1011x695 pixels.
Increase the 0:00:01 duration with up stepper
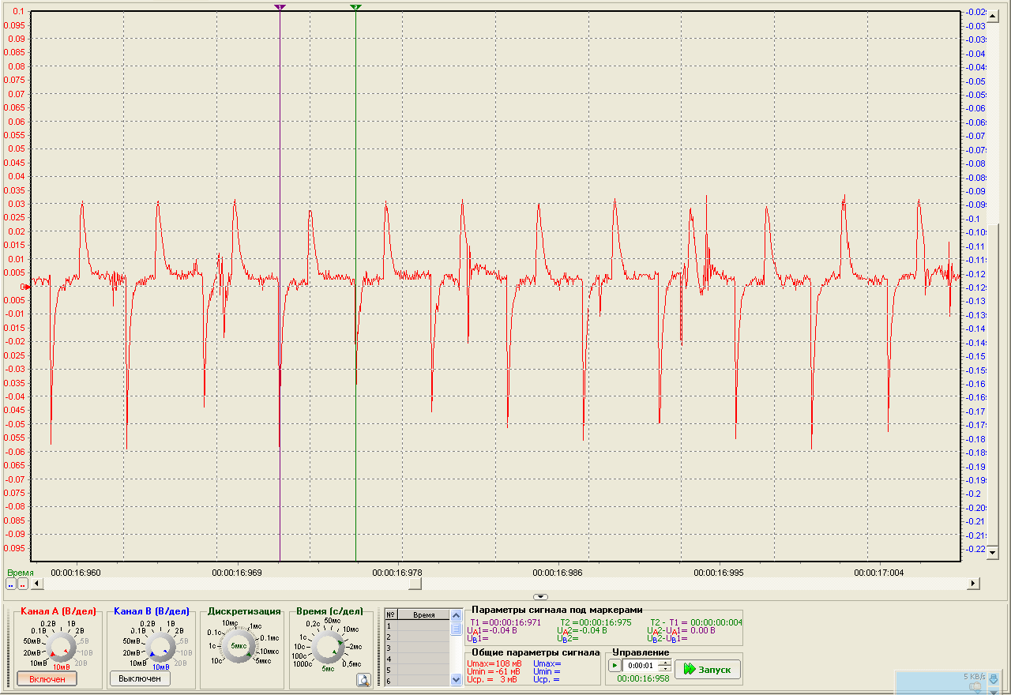[664, 662]
